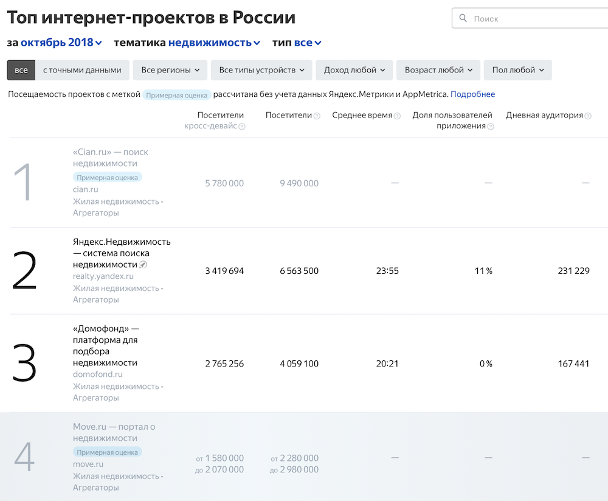Show help for Доля пользователей приложения

click(x=491, y=127)
